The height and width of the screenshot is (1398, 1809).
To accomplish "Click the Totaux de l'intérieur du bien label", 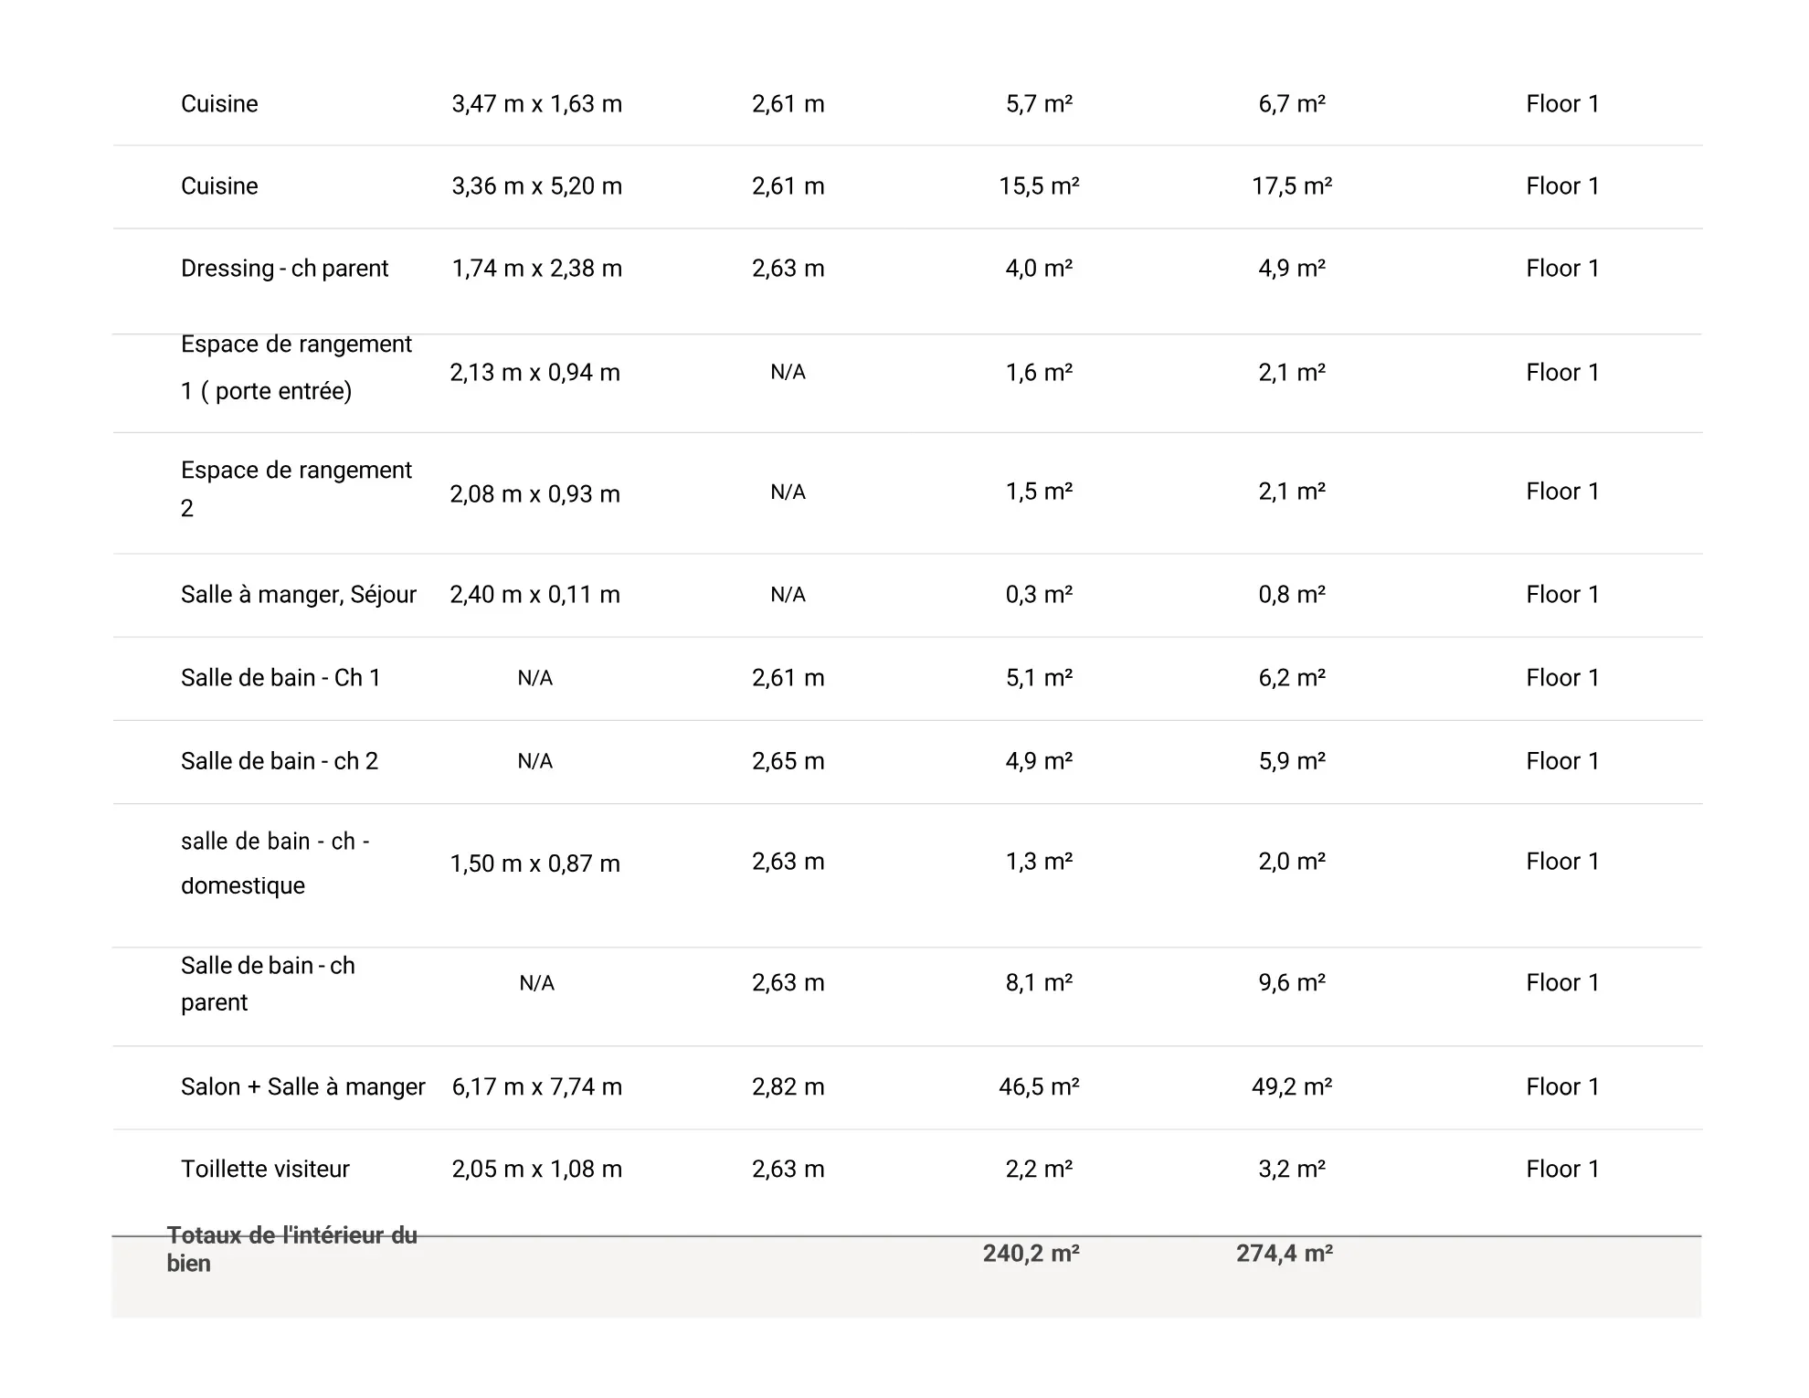I will [291, 1250].
